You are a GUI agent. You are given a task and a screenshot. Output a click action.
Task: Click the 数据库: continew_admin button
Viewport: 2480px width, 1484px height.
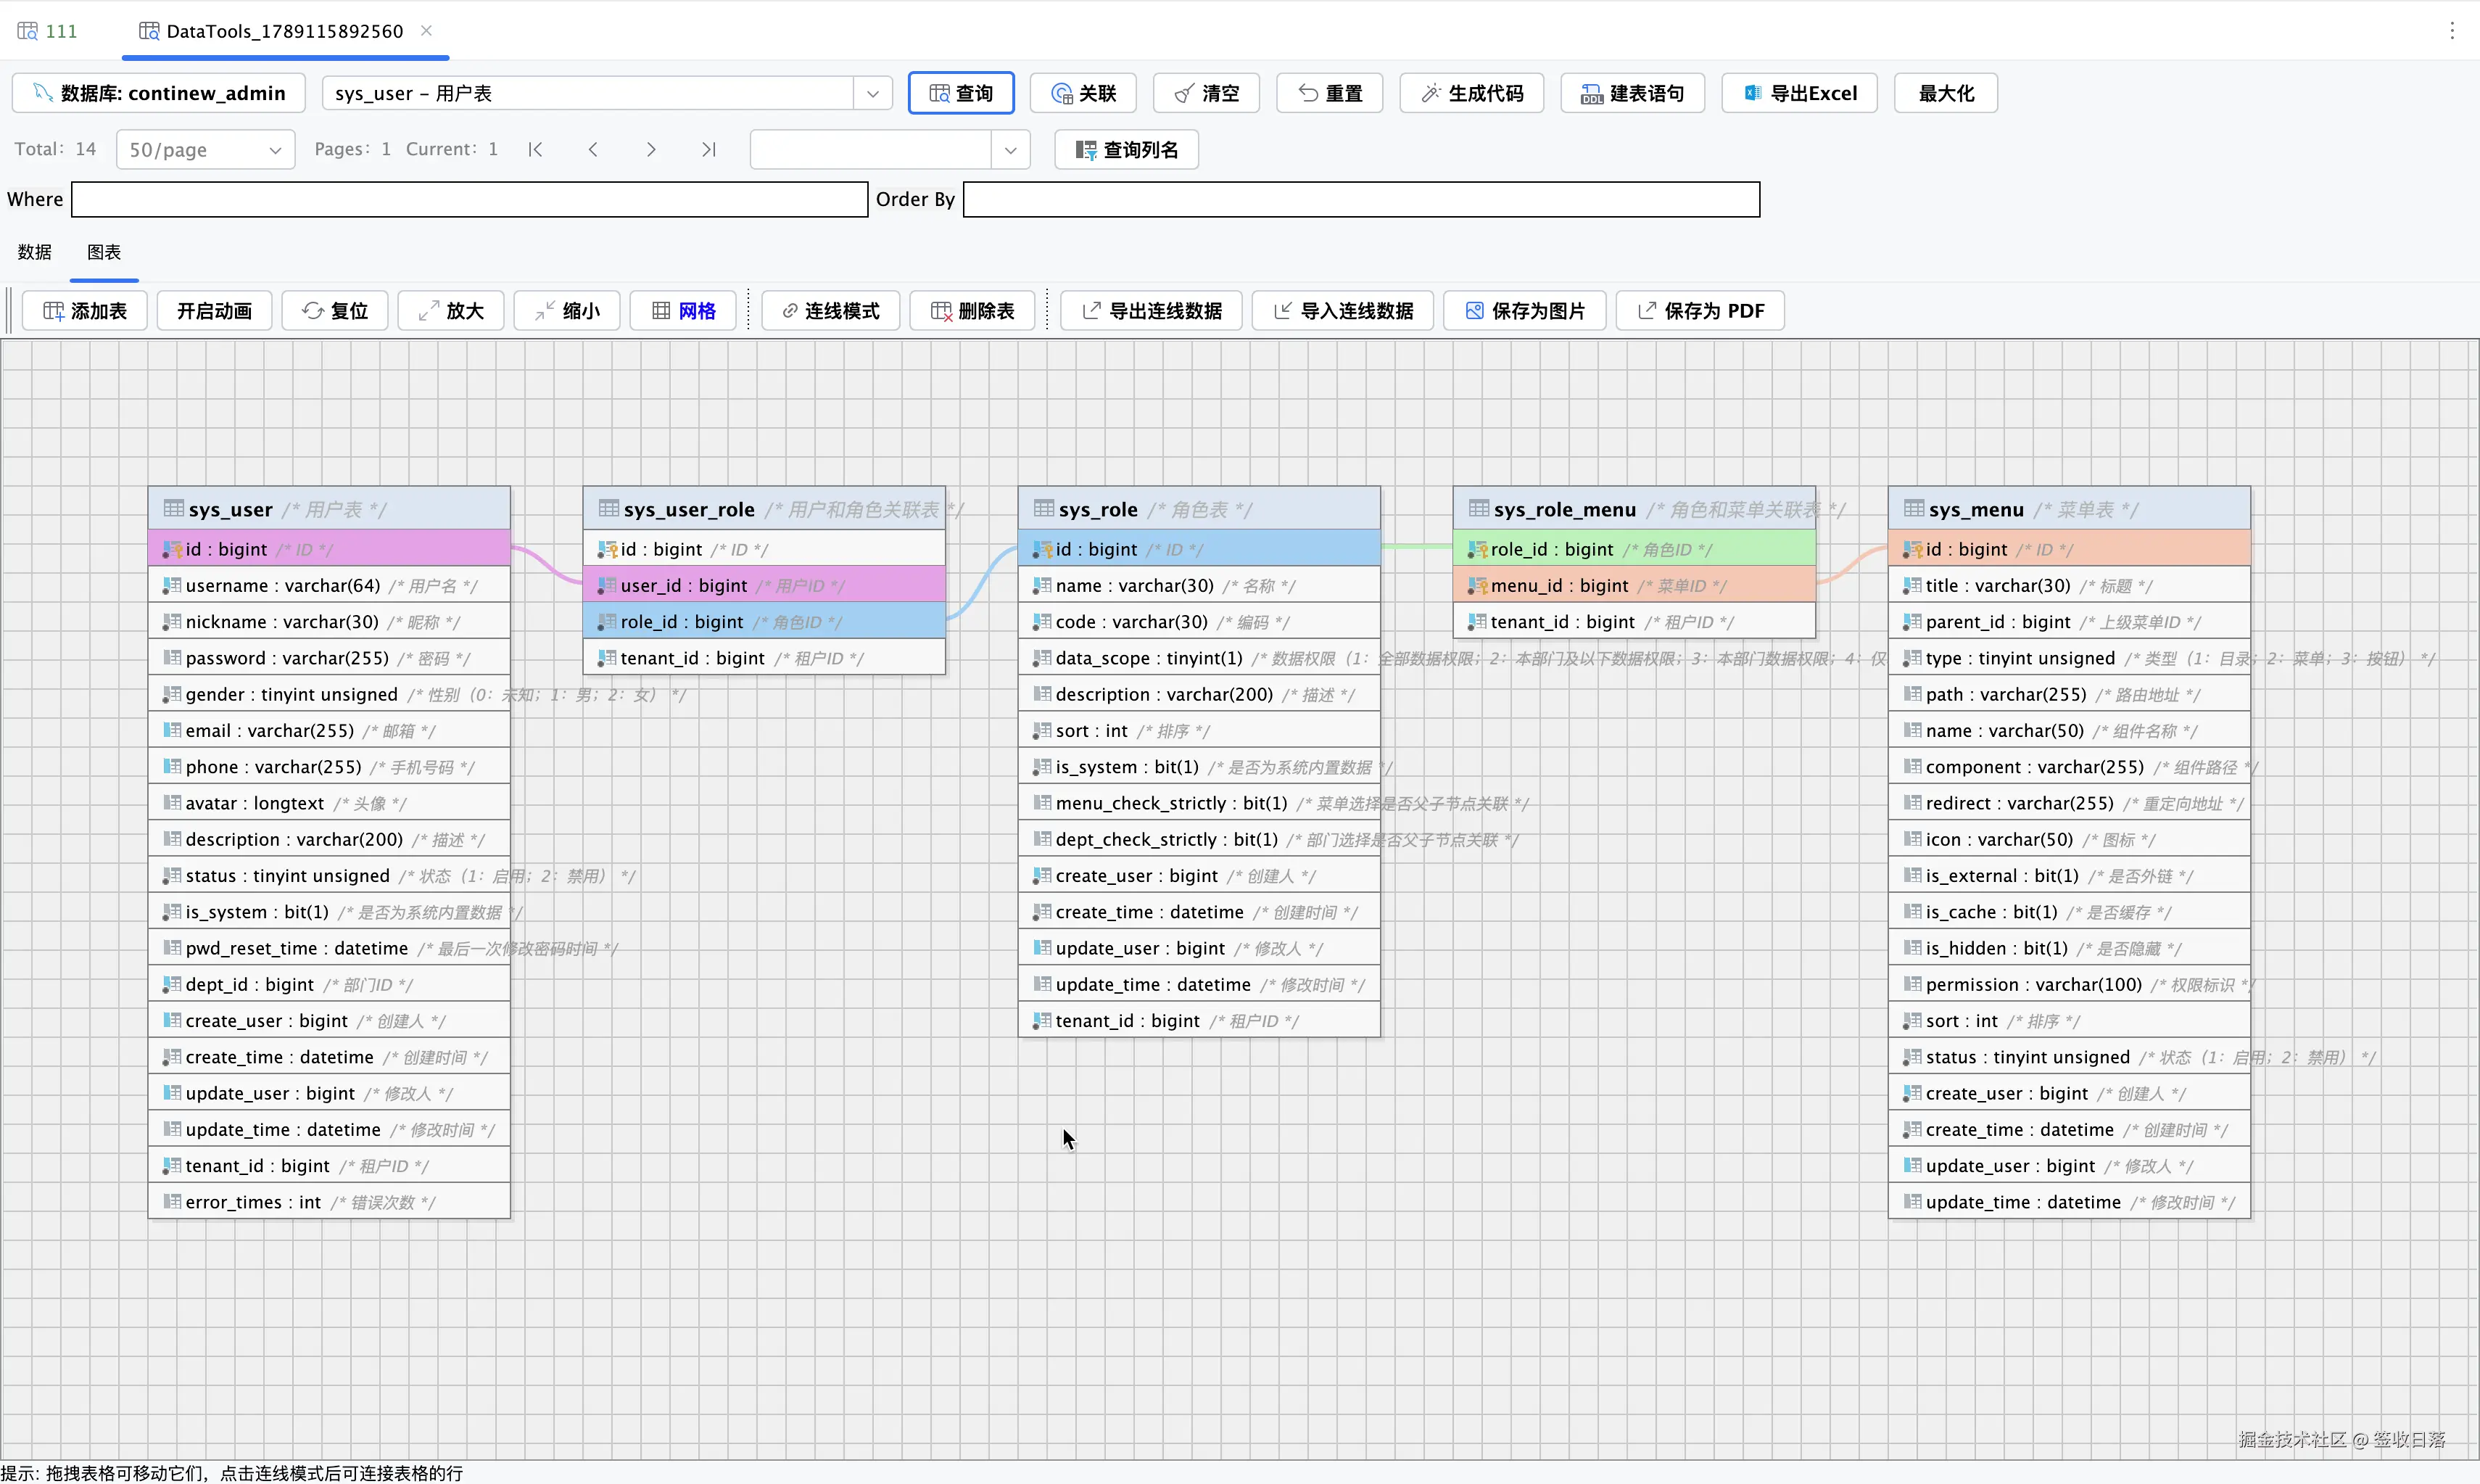coord(159,93)
